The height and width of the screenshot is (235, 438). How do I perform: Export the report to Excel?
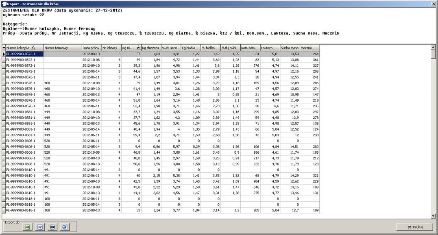28,227
